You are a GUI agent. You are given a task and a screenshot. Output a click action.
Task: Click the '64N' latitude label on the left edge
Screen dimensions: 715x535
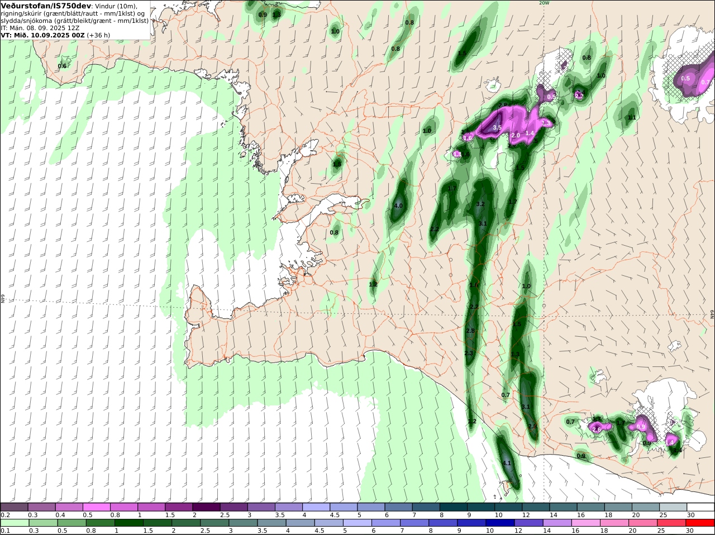point(3,299)
